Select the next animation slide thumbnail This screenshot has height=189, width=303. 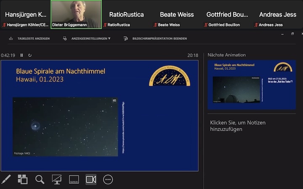[252, 85]
